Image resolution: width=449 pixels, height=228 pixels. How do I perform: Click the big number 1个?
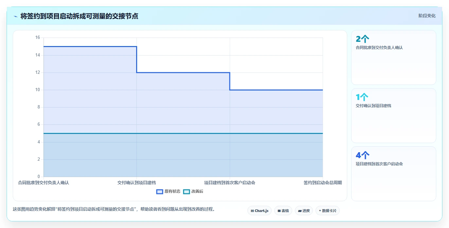(x=362, y=97)
